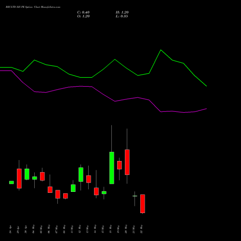
Task: Click the 18 May date label
Action: 110,229
